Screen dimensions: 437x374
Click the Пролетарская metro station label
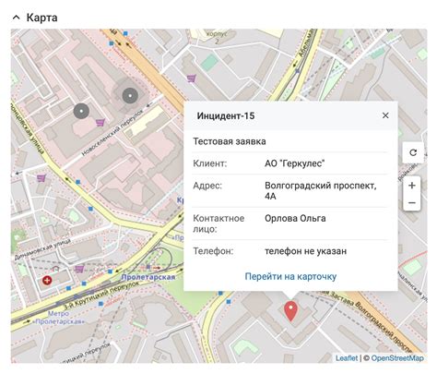(x=148, y=277)
